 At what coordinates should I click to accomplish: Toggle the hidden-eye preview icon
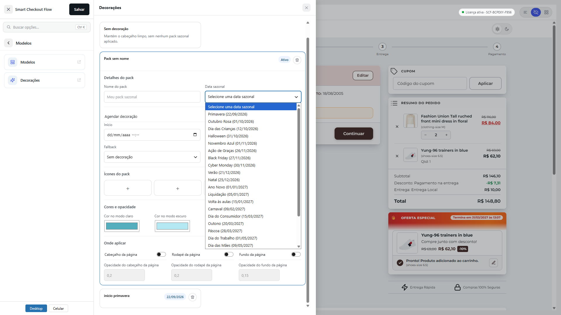[536, 12]
